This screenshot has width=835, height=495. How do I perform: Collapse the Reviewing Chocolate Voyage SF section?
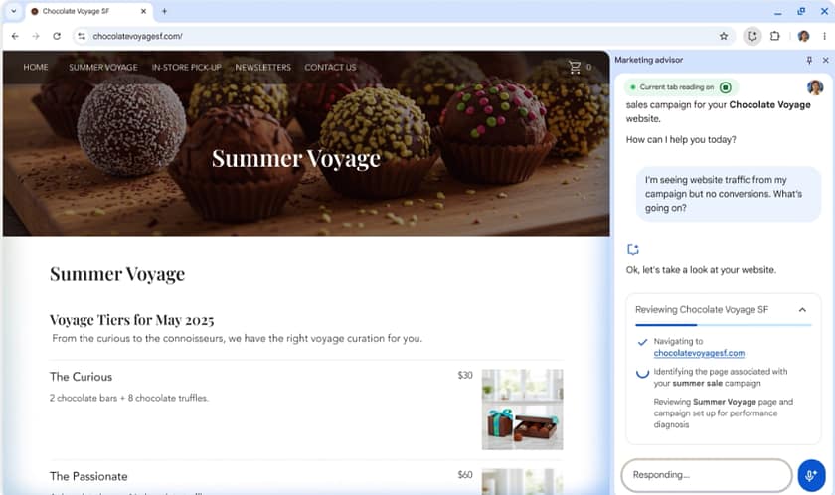(x=802, y=310)
